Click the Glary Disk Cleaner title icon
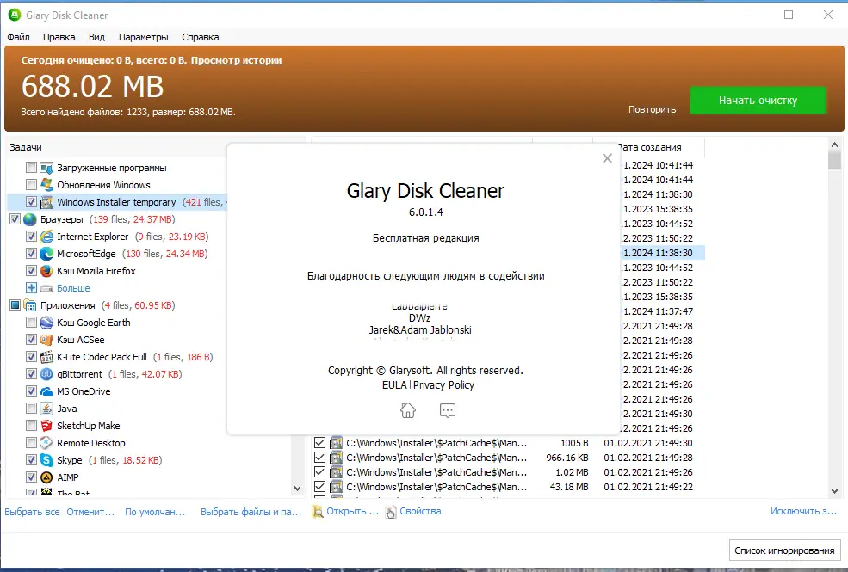 coord(15,15)
